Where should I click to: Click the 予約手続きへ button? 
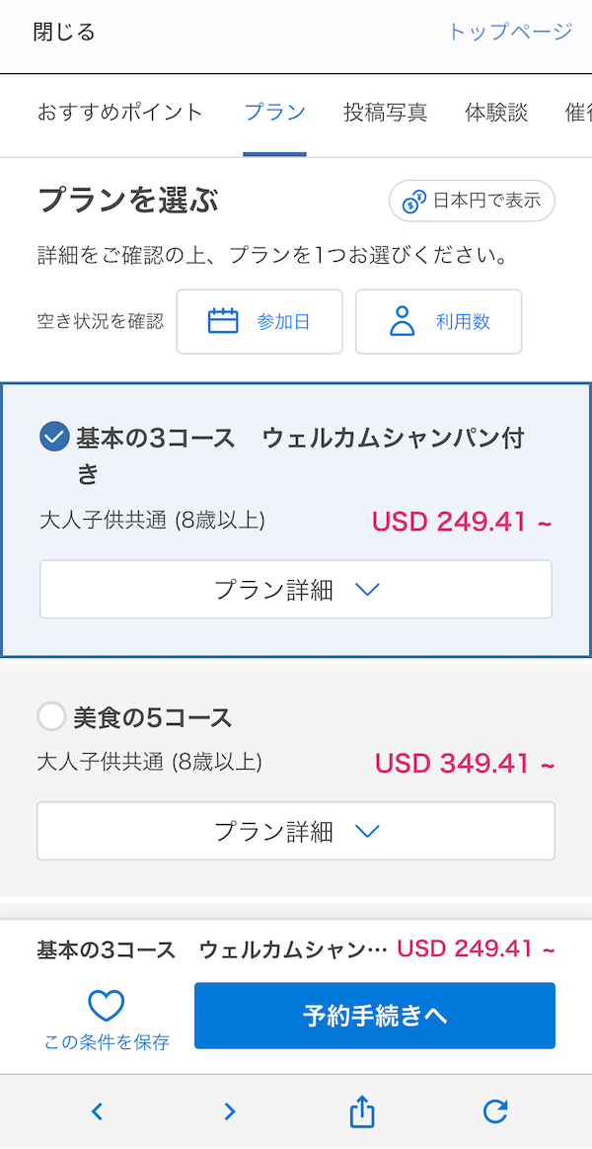[x=375, y=1016]
